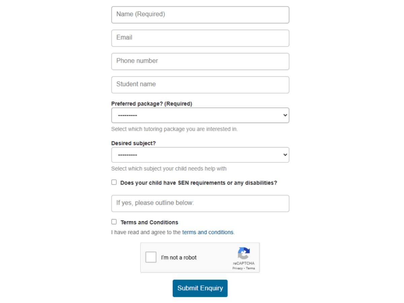Open the Desired subject dropdown
The height and width of the screenshot is (303, 404).
(200, 155)
